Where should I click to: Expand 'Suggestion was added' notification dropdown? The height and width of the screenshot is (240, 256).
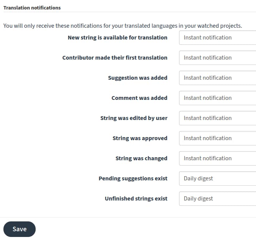coord(217,78)
